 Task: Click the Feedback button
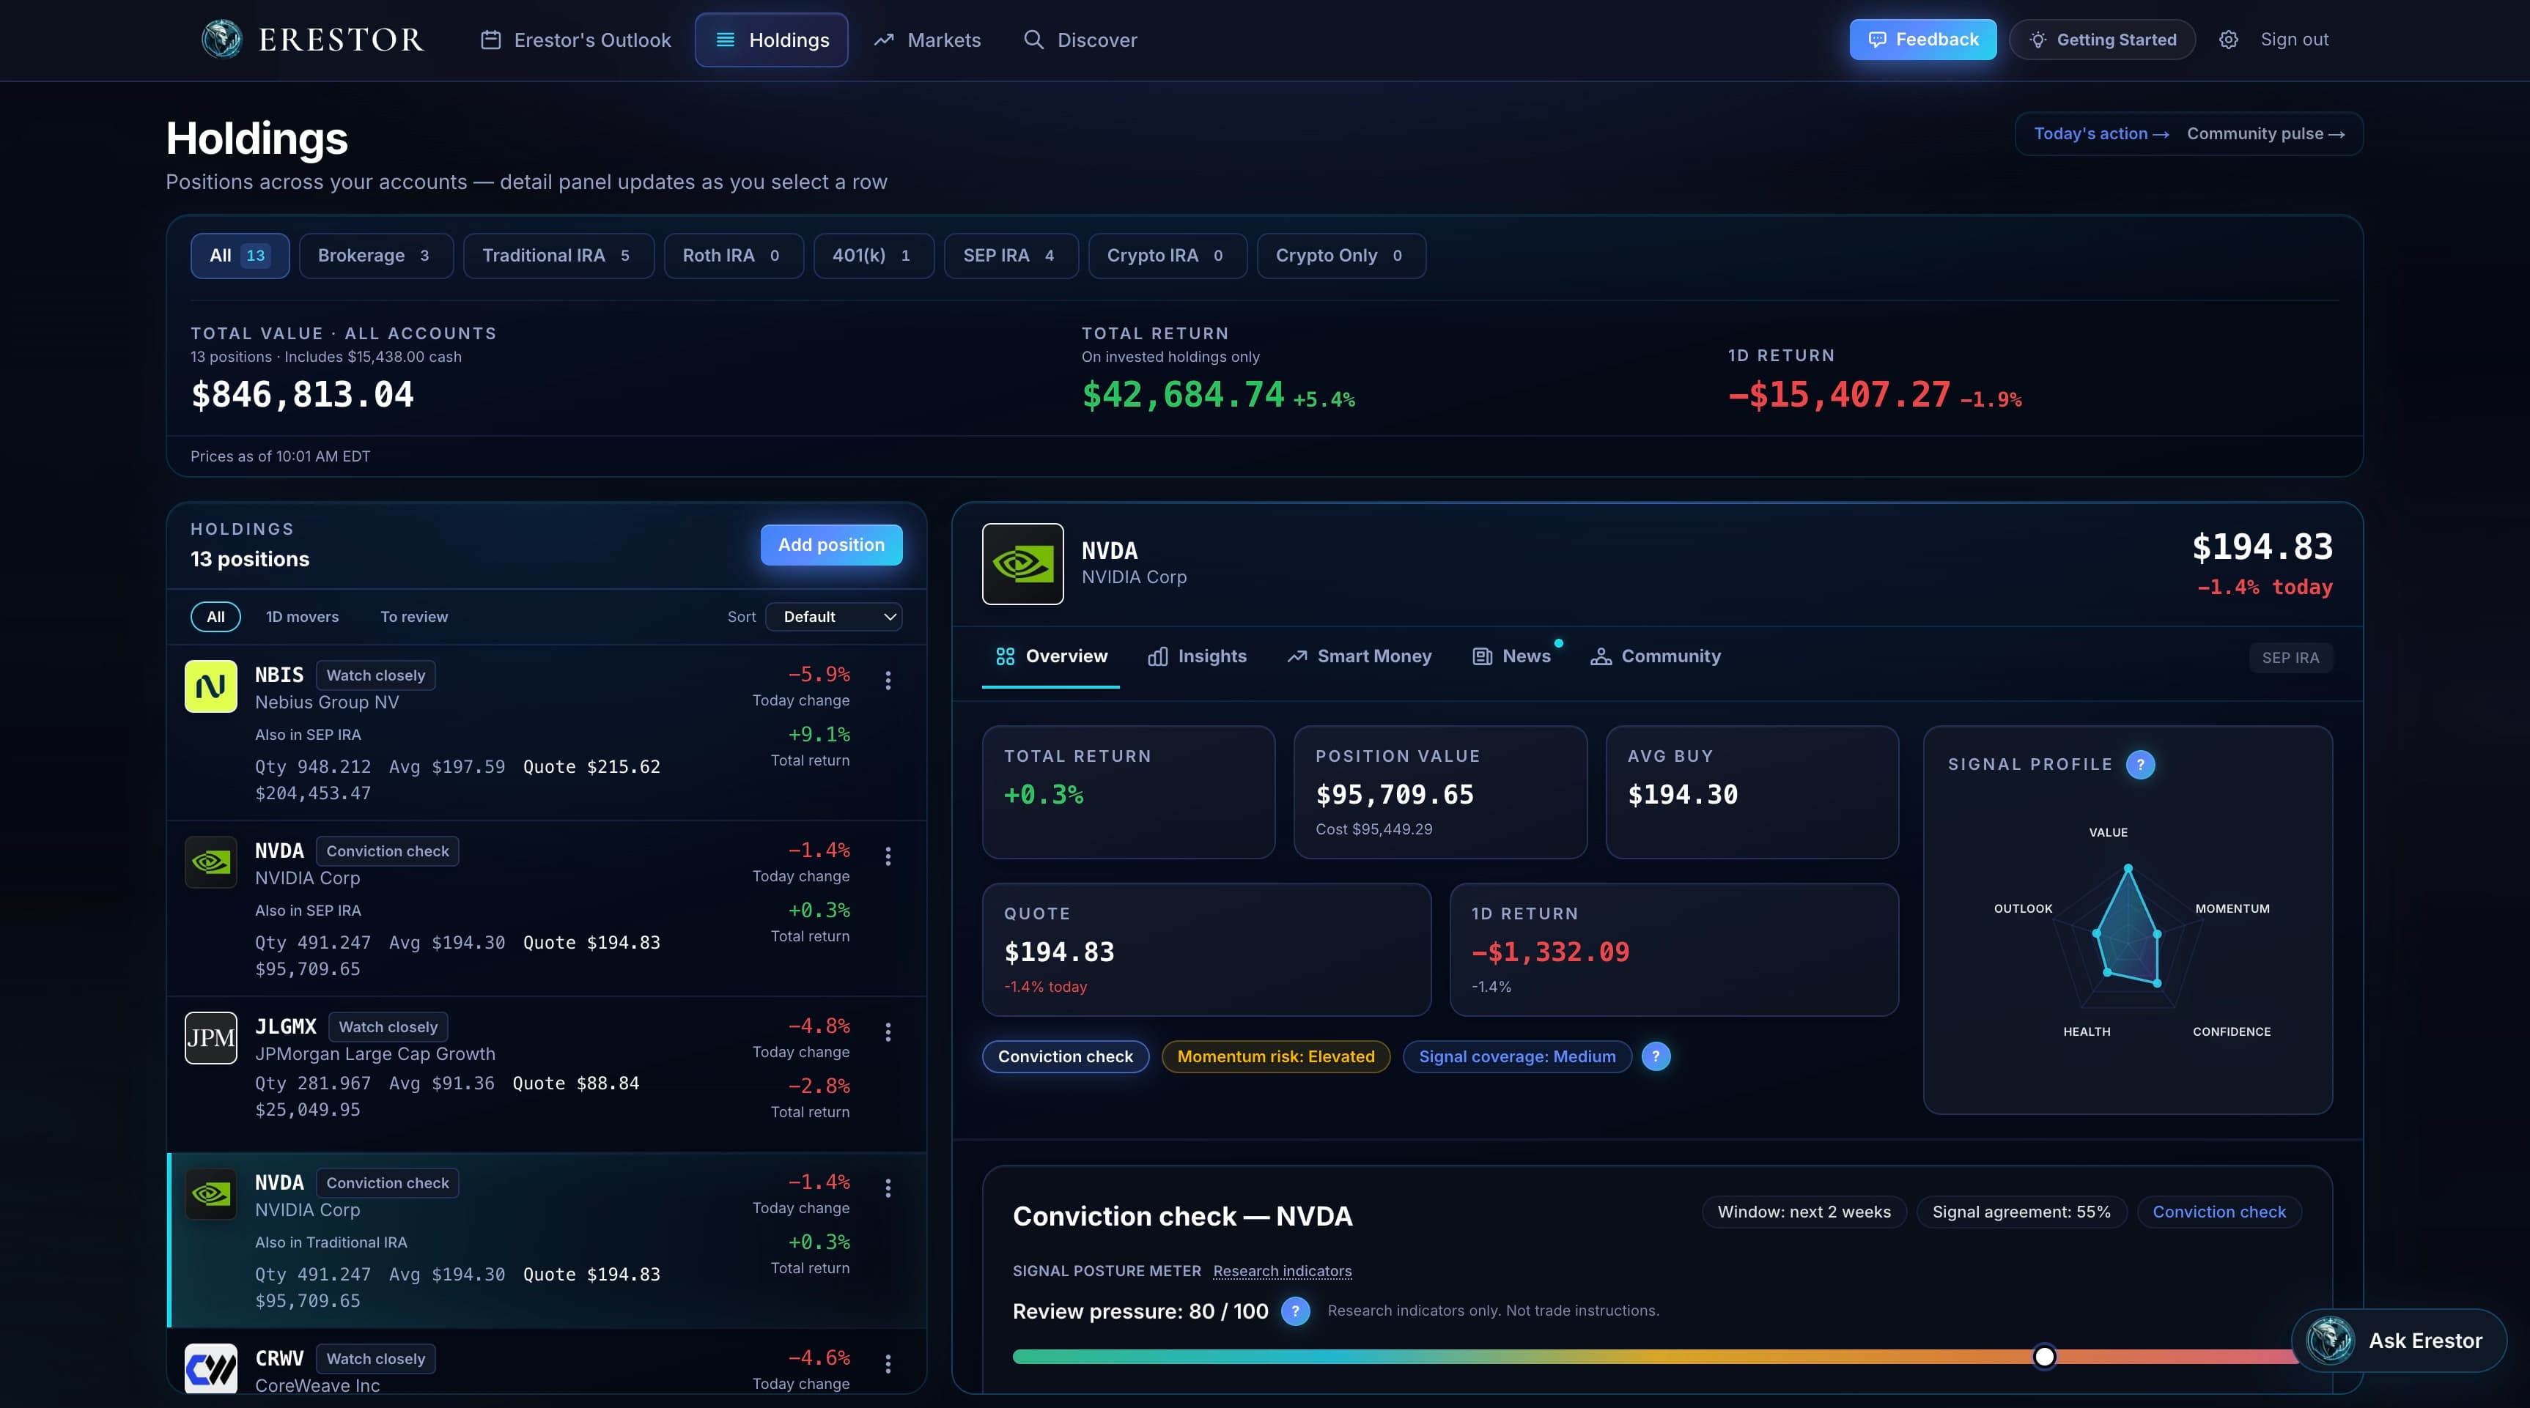[x=1923, y=40]
